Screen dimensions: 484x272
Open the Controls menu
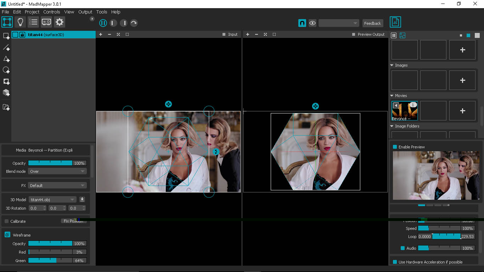(52, 12)
